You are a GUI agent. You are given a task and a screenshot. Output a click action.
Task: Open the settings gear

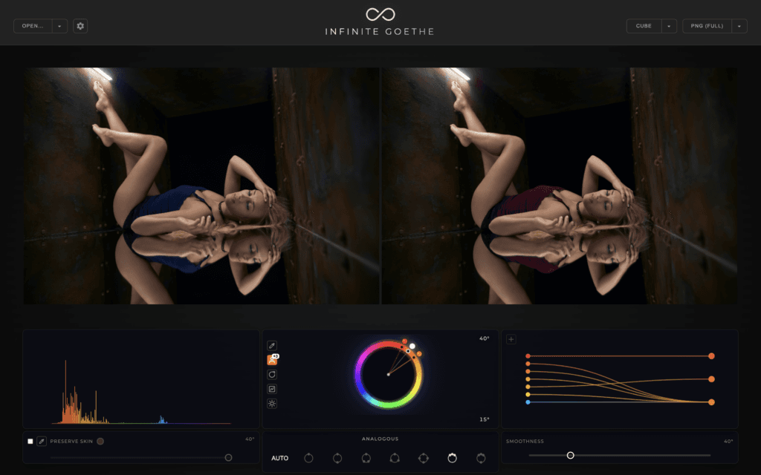pos(80,26)
